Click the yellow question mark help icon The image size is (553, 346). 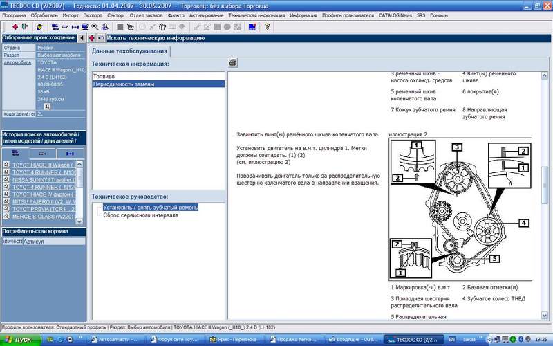[x=267, y=26]
